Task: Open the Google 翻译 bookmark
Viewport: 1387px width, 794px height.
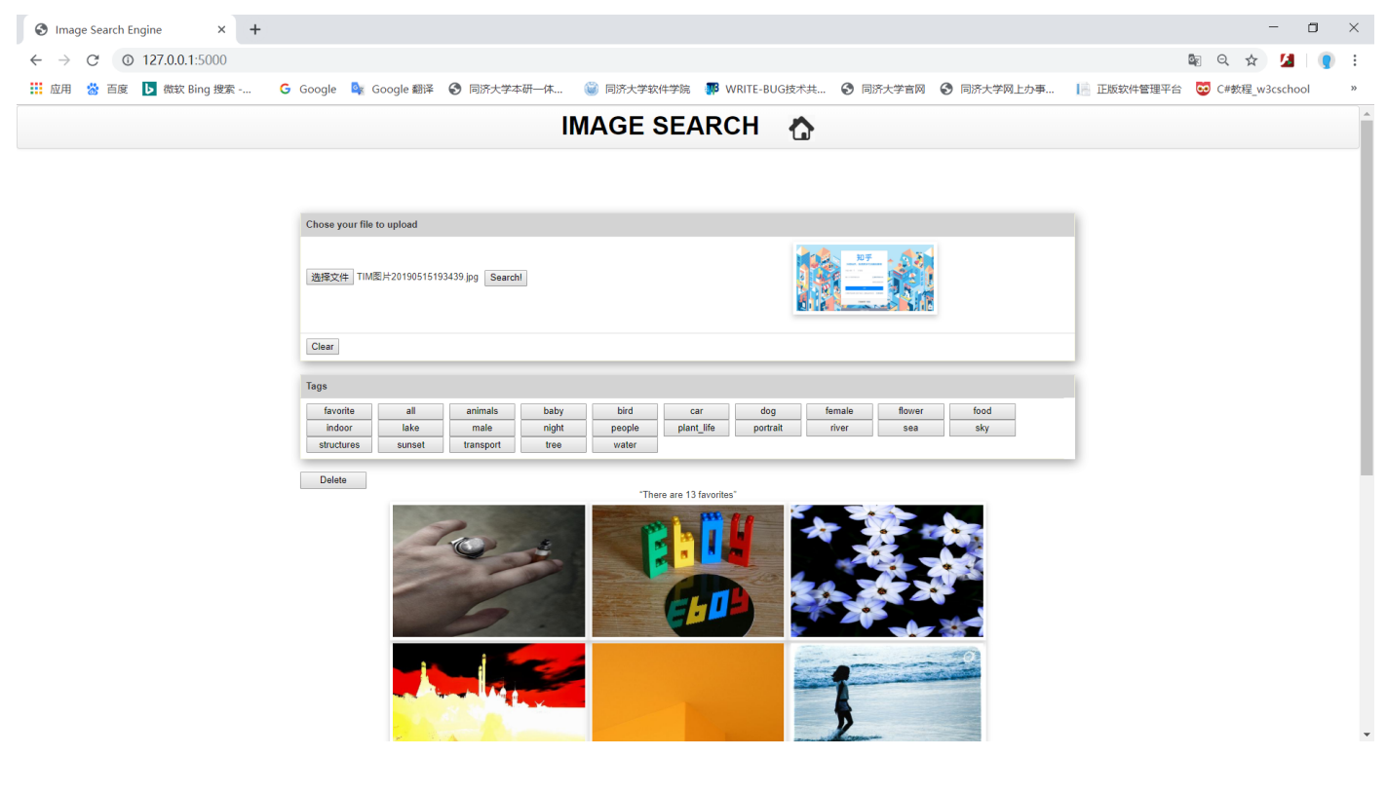Action: pyautogui.click(x=392, y=89)
